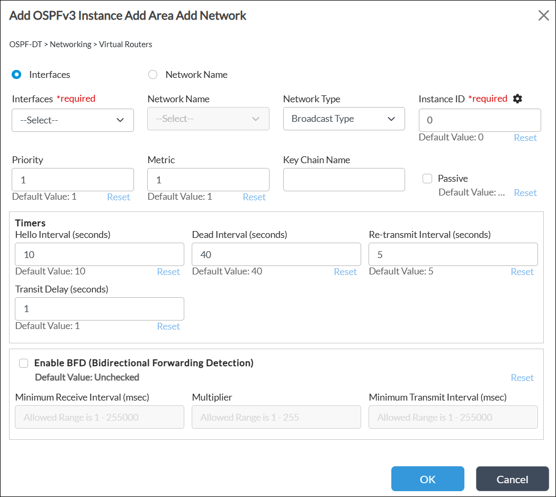The image size is (556, 497).
Task: Choose the Network Name radio button
Action: coord(153,74)
